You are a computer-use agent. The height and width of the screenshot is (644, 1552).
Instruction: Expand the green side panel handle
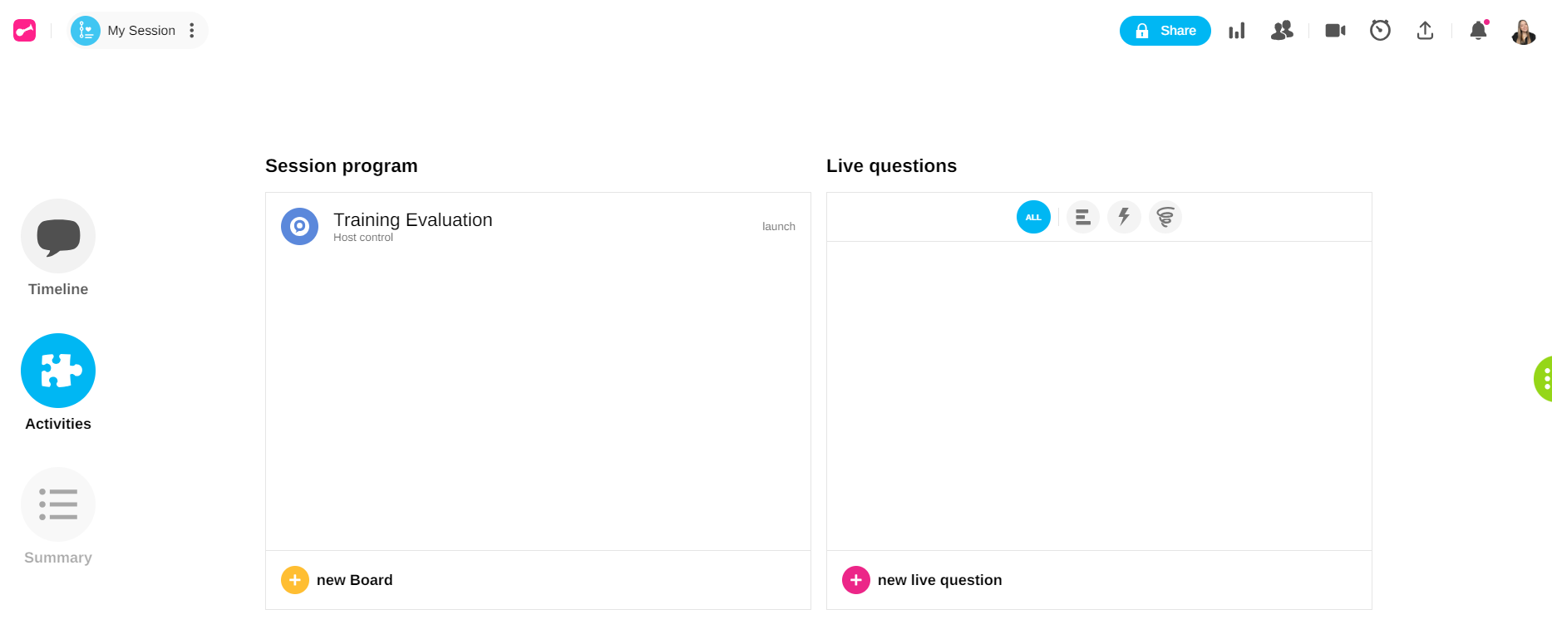click(1545, 379)
